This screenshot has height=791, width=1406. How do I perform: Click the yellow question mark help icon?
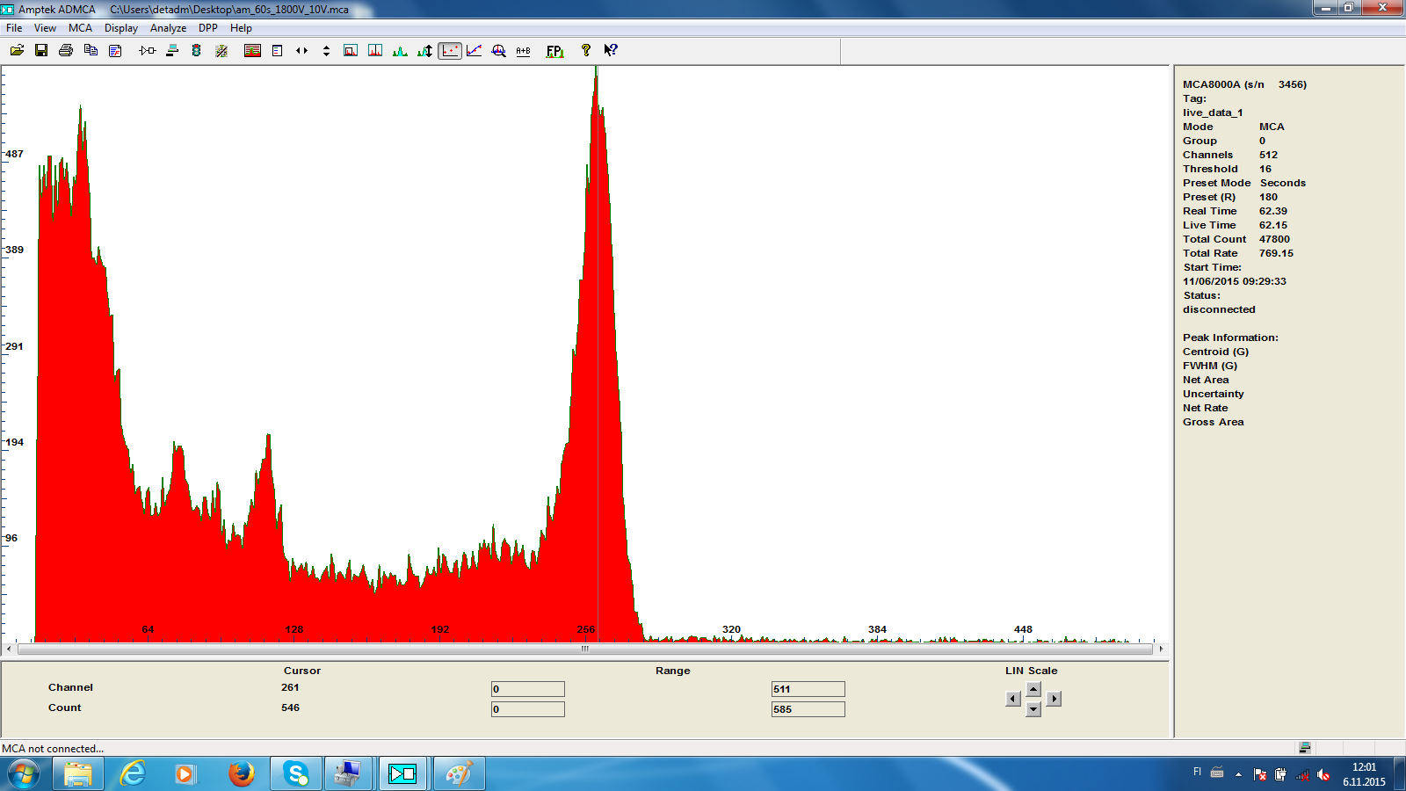point(586,51)
